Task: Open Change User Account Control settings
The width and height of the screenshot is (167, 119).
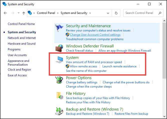Action: 95,35
